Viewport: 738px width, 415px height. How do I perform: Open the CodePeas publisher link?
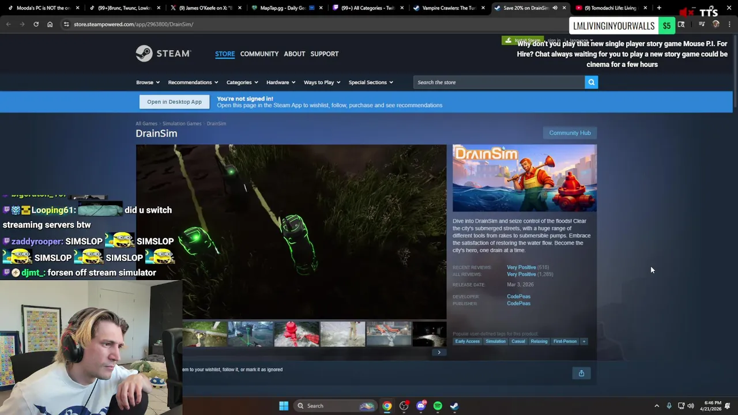(x=518, y=303)
